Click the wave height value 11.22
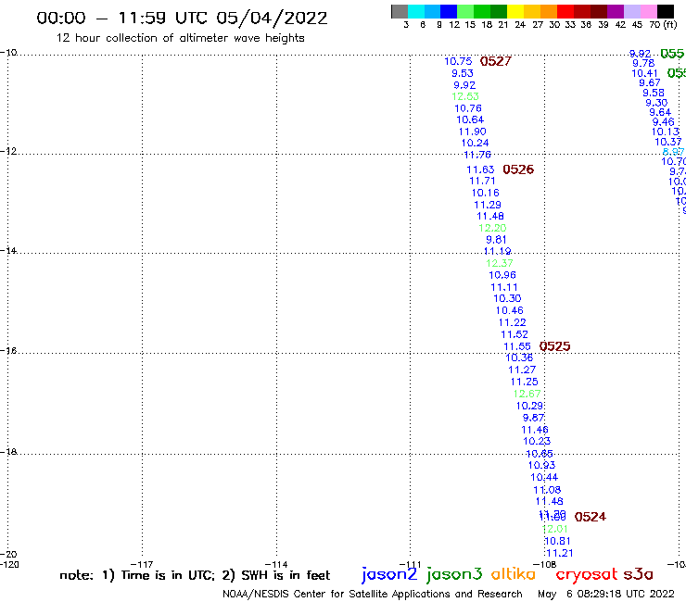 513,322
